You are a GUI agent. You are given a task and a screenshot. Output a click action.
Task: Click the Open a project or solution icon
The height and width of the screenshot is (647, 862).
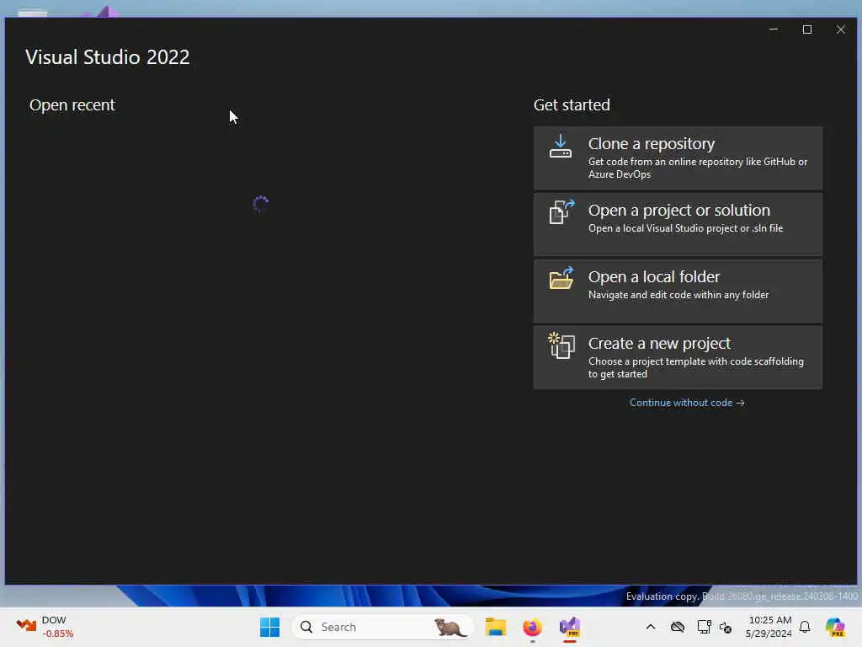[561, 211]
